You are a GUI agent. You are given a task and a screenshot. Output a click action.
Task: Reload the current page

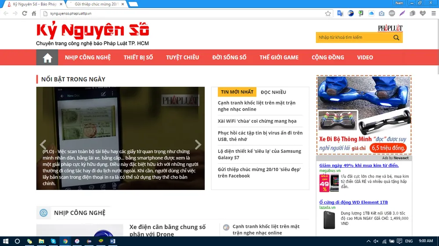25,14
